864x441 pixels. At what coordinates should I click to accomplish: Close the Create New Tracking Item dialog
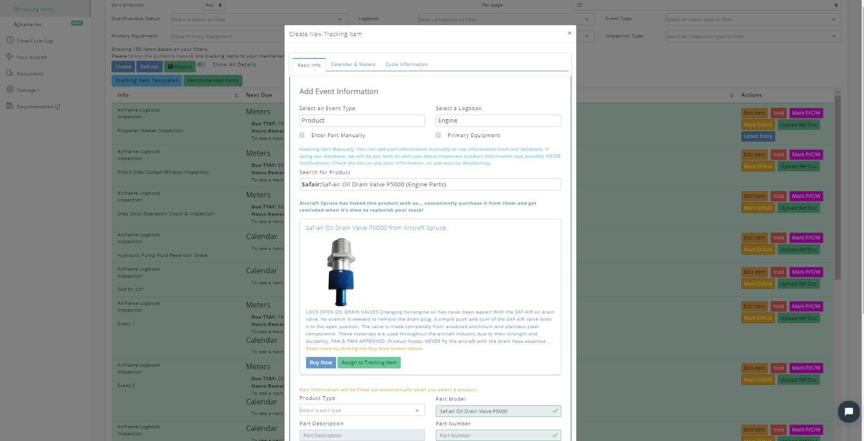pyautogui.click(x=569, y=33)
